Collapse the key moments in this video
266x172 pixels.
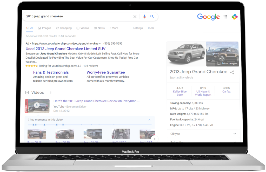149,120
